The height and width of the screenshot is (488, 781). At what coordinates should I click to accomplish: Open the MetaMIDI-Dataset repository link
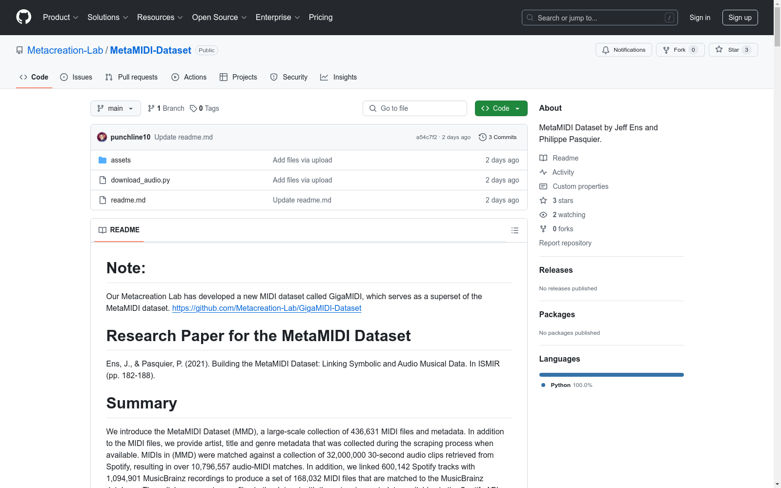click(151, 50)
